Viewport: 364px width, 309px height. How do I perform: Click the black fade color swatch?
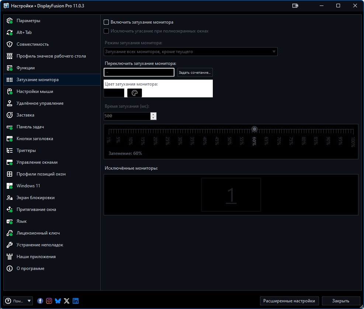tap(114, 93)
